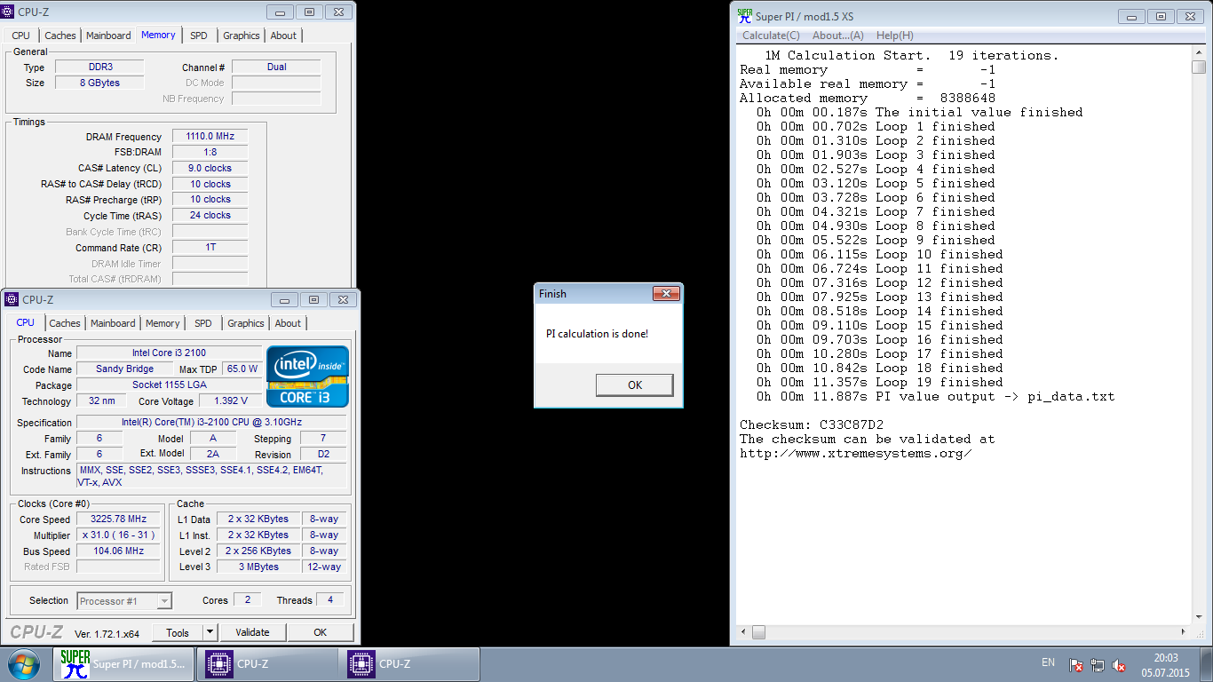This screenshot has width=1213, height=682.
Task: Click the FSB:DRAM value 1:8
Action: [210, 153]
